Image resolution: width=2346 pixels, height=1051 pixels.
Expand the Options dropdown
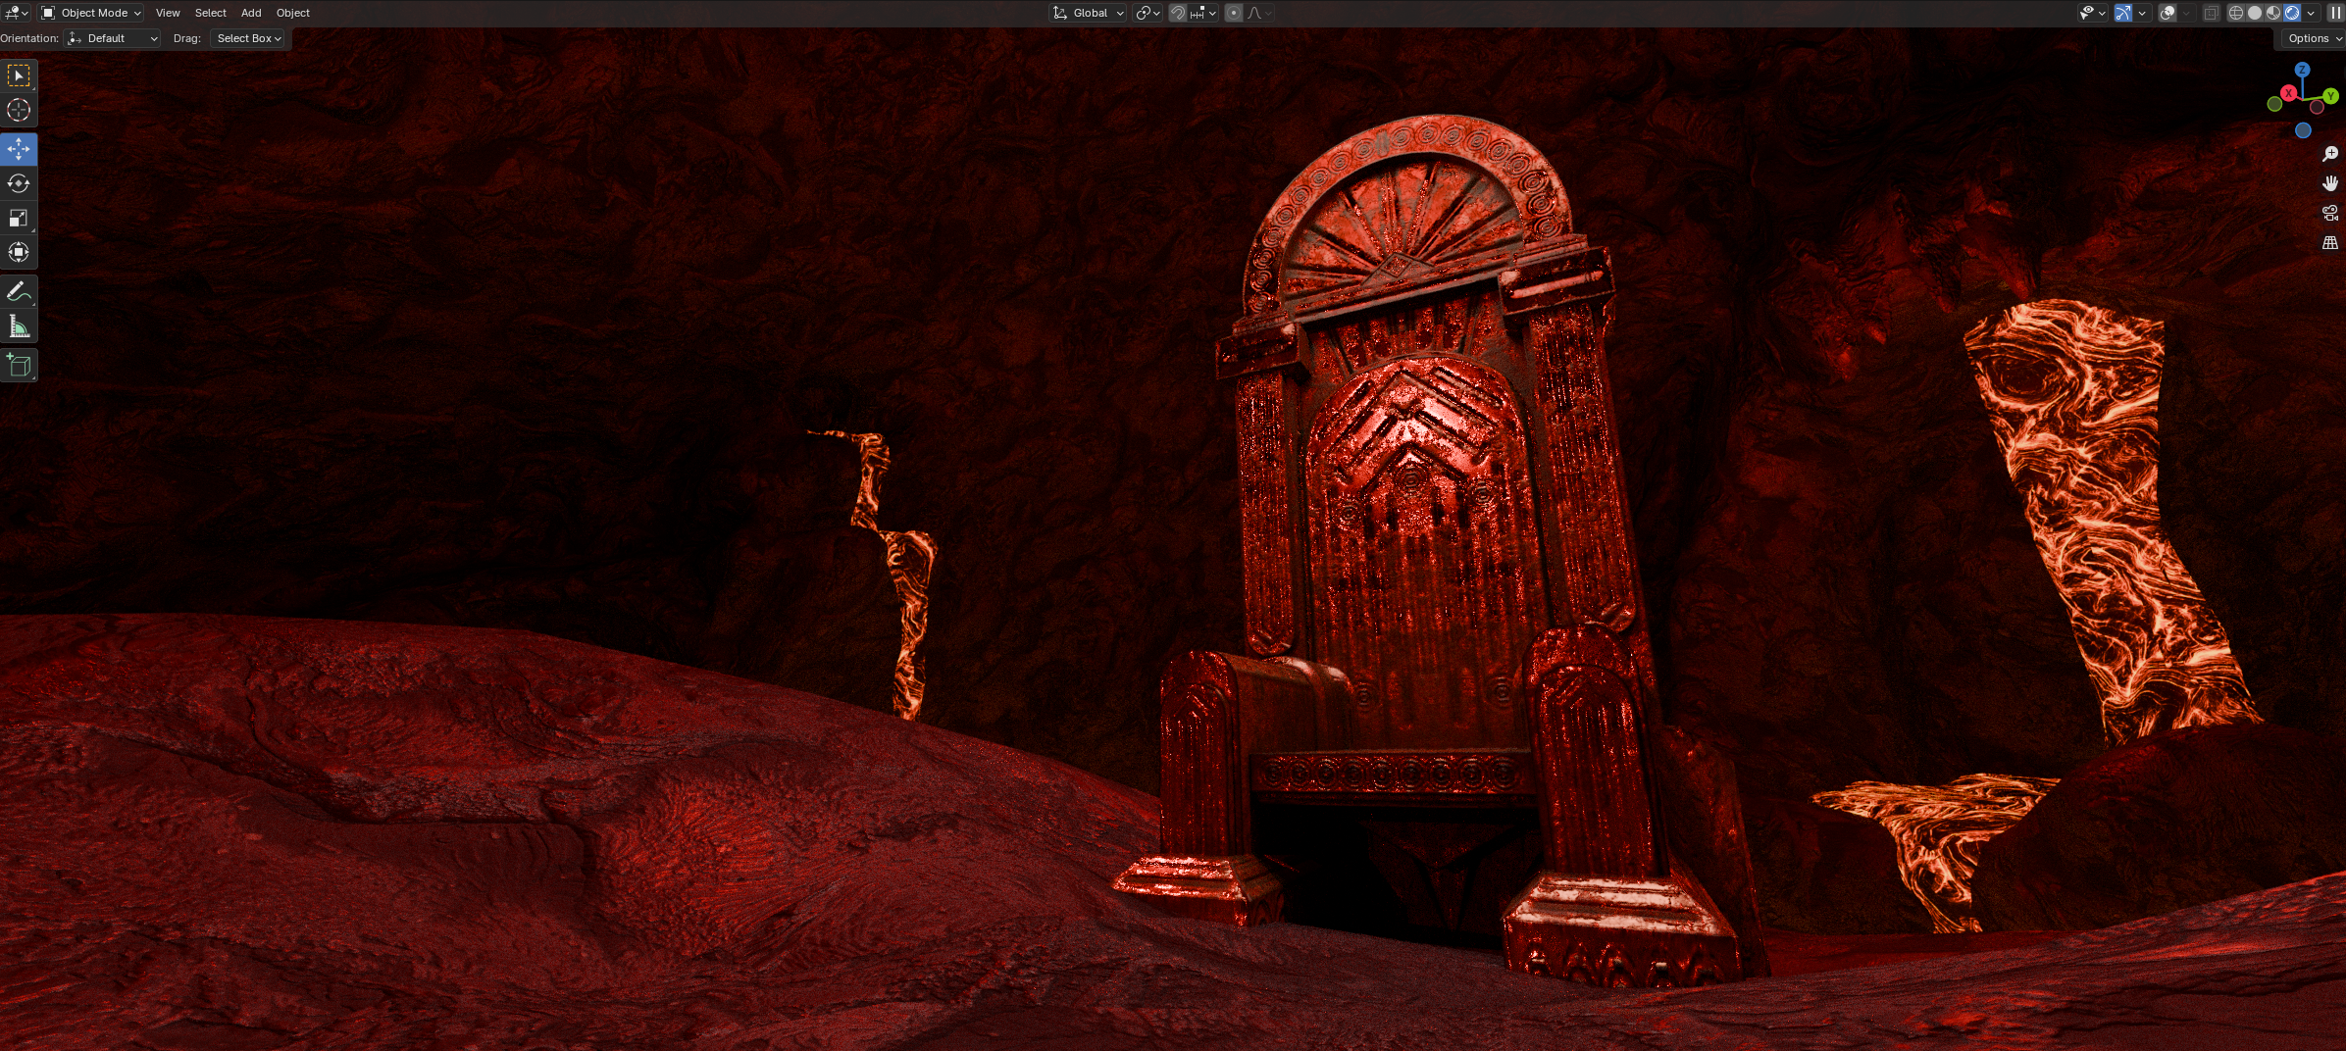coord(2315,38)
